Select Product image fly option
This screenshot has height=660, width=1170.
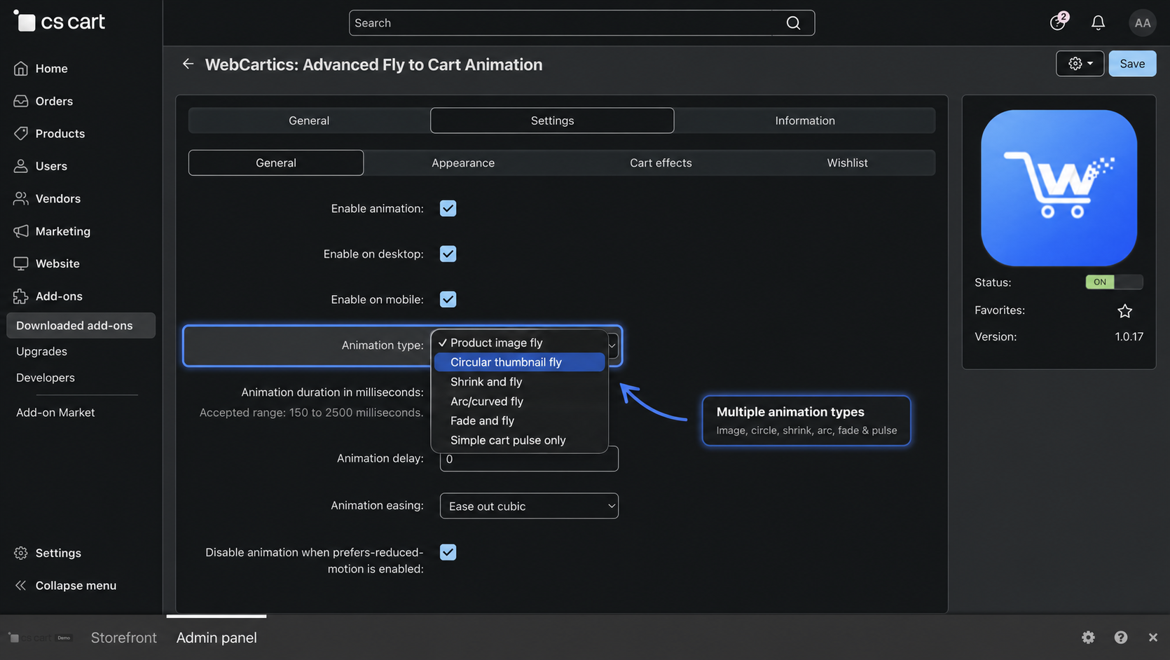pos(519,343)
